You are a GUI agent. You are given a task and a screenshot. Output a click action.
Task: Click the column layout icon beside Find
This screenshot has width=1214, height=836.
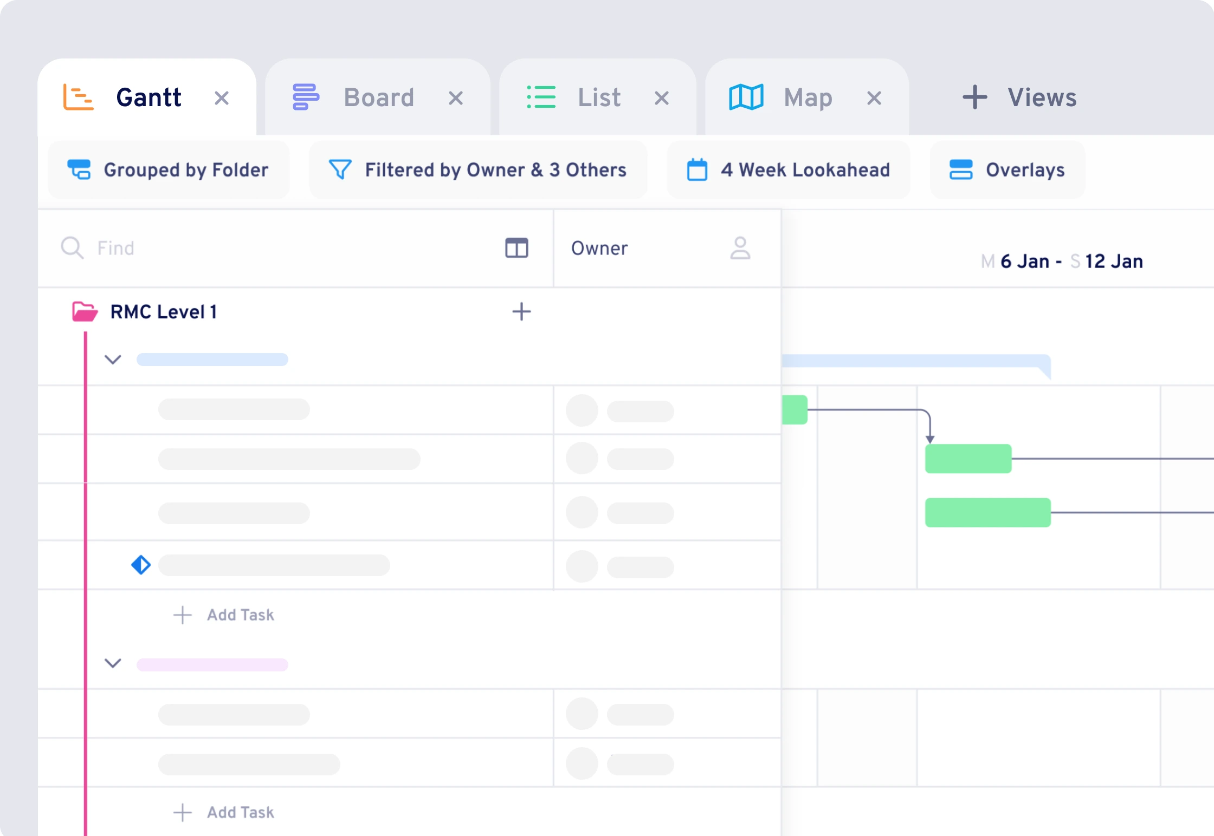tap(516, 248)
